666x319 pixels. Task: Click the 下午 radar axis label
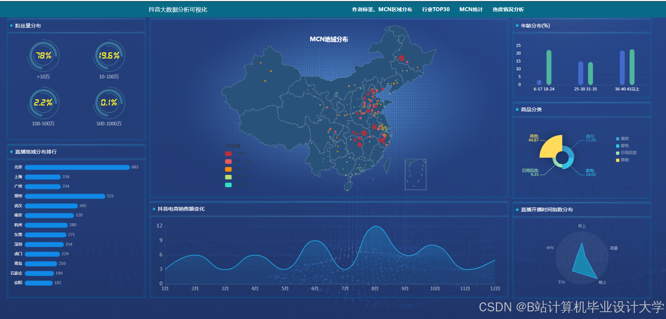click(561, 283)
